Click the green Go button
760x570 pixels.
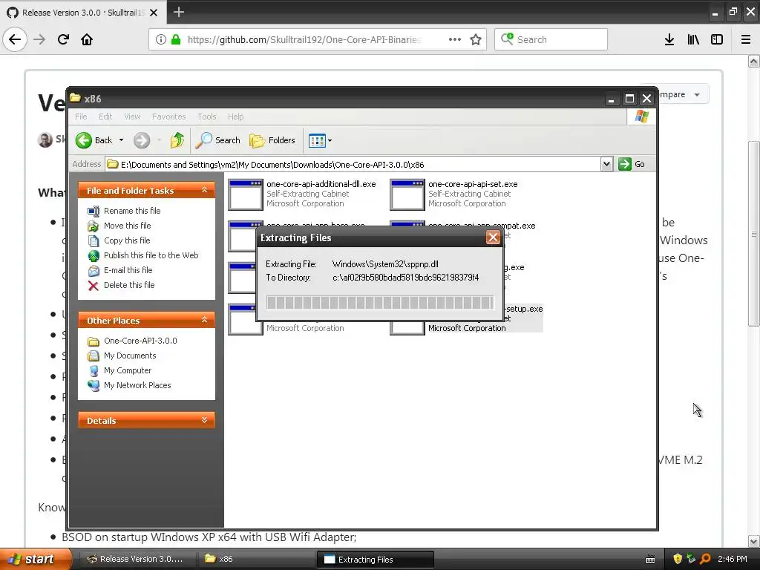pos(632,164)
